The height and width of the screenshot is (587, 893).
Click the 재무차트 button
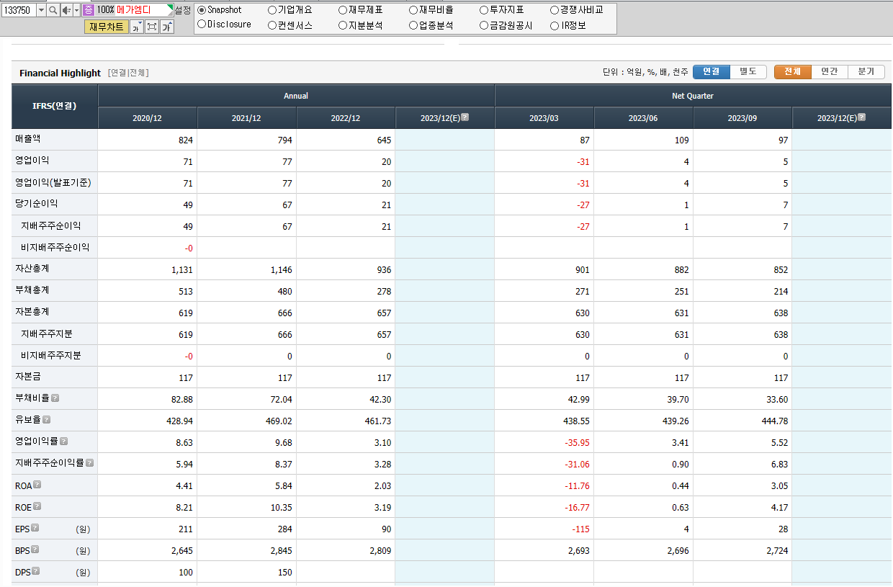click(x=106, y=27)
